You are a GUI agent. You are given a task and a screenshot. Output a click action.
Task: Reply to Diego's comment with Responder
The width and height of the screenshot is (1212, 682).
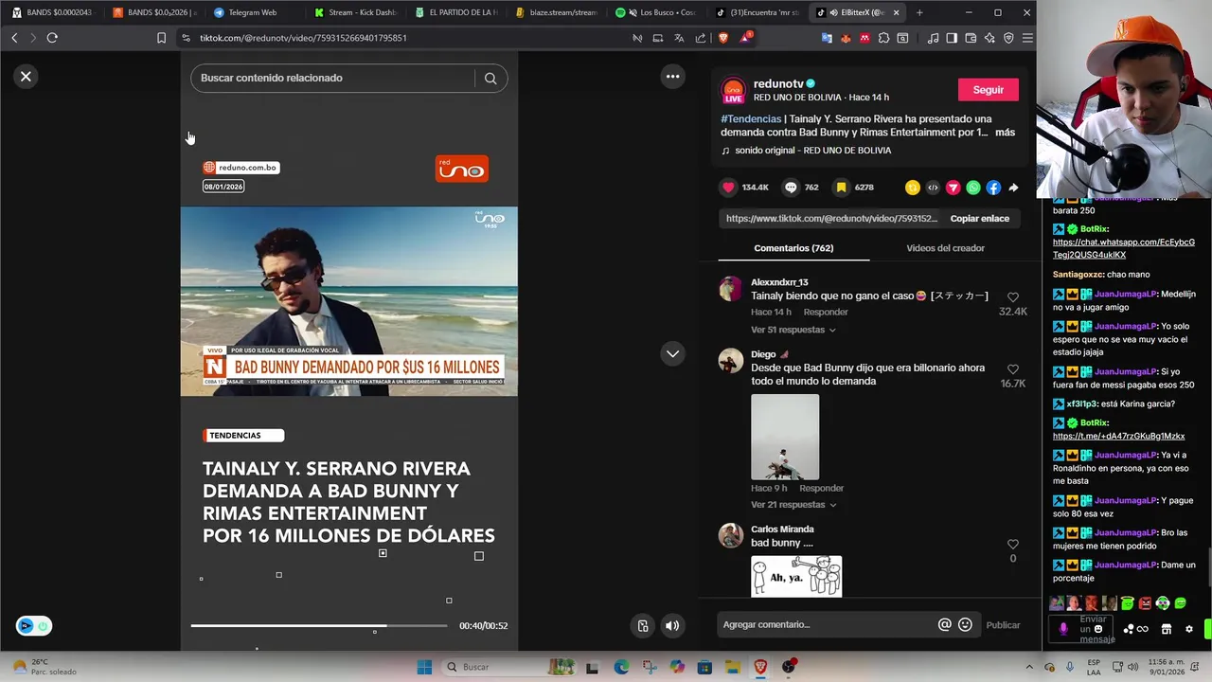pos(821,489)
